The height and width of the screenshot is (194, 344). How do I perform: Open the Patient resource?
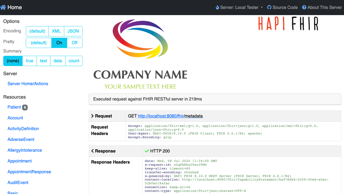pyautogui.click(x=14, y=107)
